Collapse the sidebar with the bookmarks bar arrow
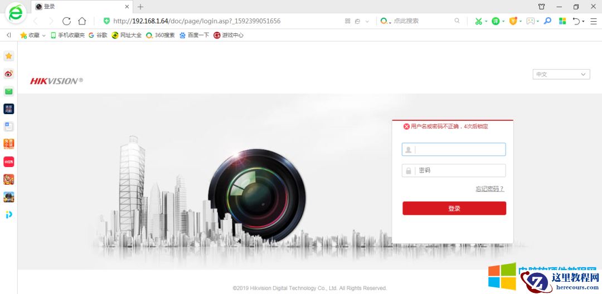The image size is (602, 294). click(x=8, y=35)
